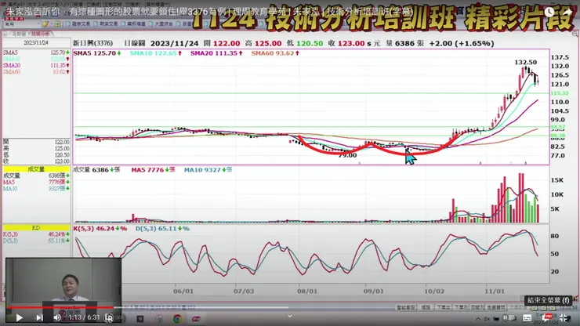Click the tray speaker icon in recorded taskbar
580x326 pixels.
point(487,319)
